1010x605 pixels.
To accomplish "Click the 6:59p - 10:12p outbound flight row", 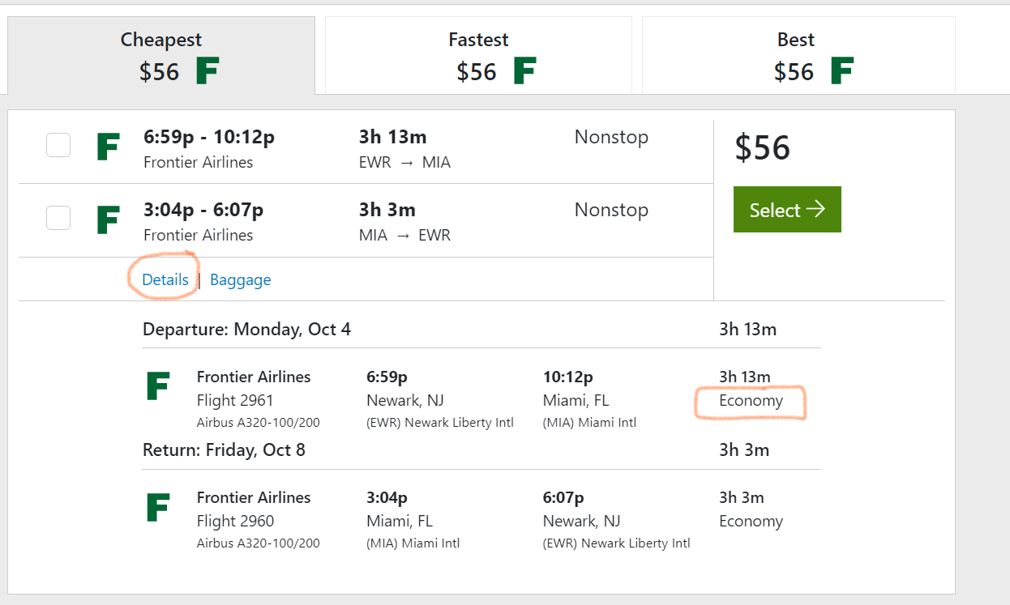I will click(366, 148).
